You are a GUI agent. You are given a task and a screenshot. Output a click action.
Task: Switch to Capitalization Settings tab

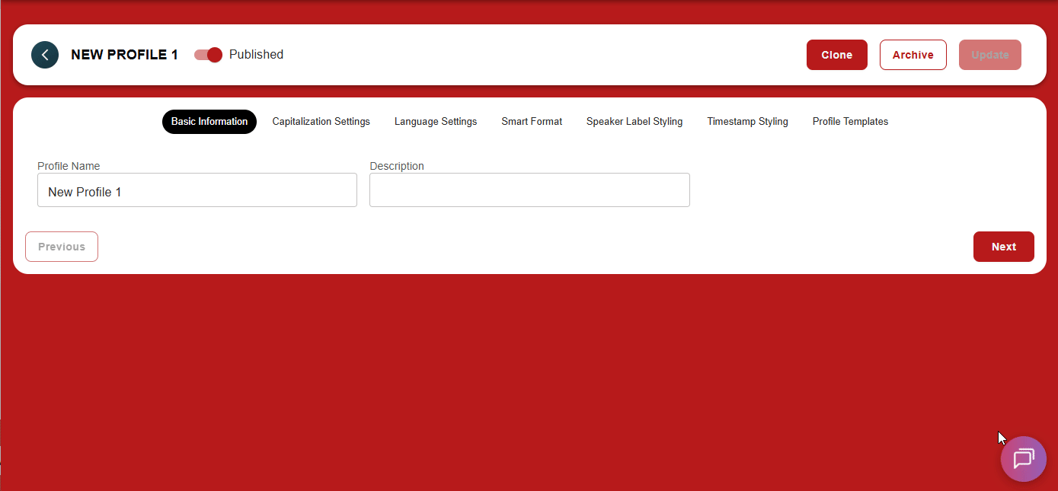tap(321, 122)
